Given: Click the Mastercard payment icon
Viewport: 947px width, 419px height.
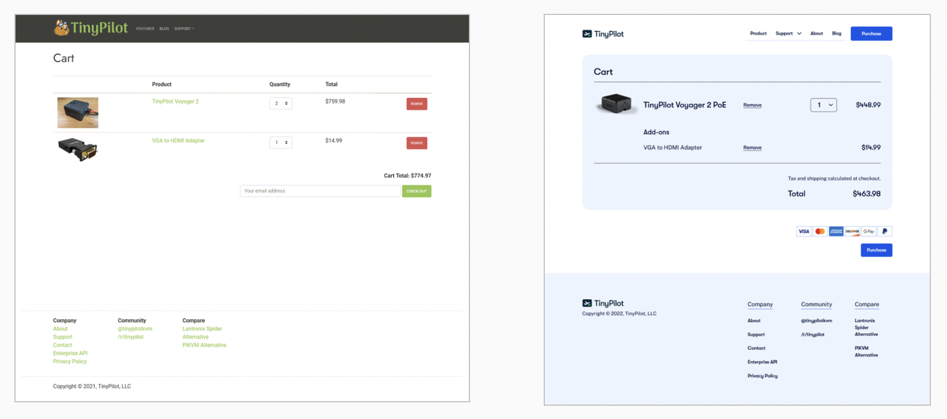Looking at the screenshot, I should [x=820, y=231].
